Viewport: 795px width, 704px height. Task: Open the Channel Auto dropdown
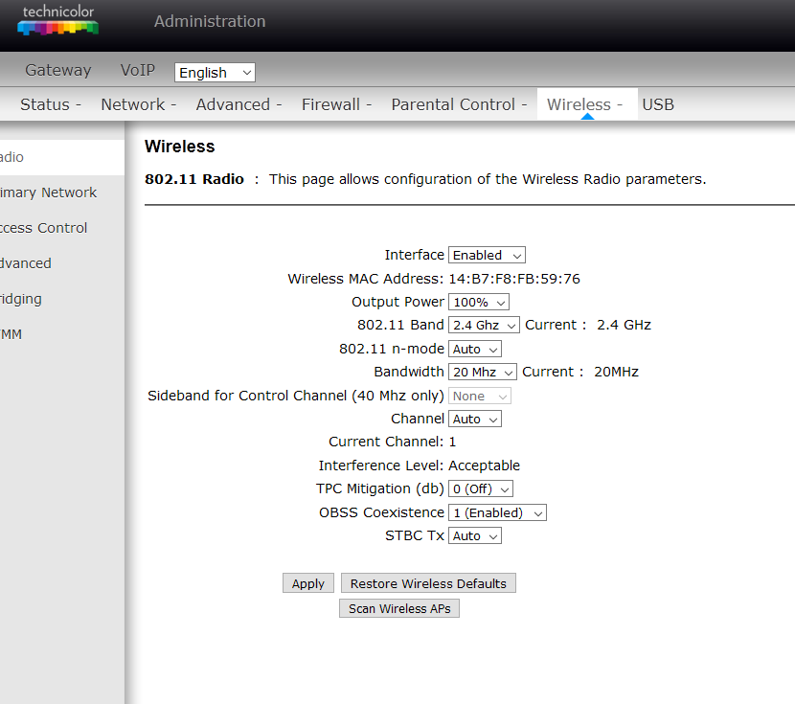click(475, 420)
